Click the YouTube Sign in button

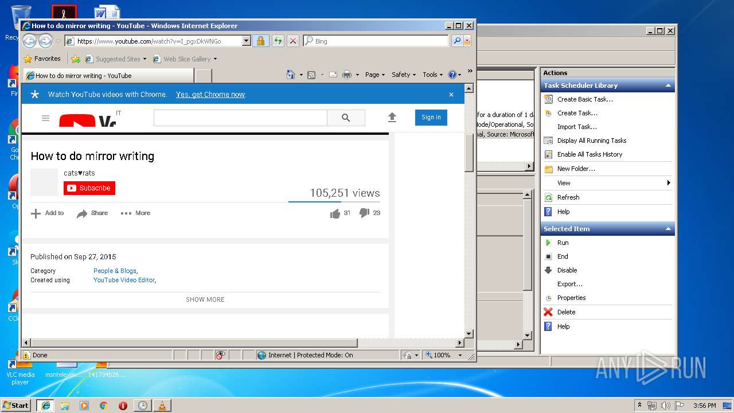click(431, 118)
